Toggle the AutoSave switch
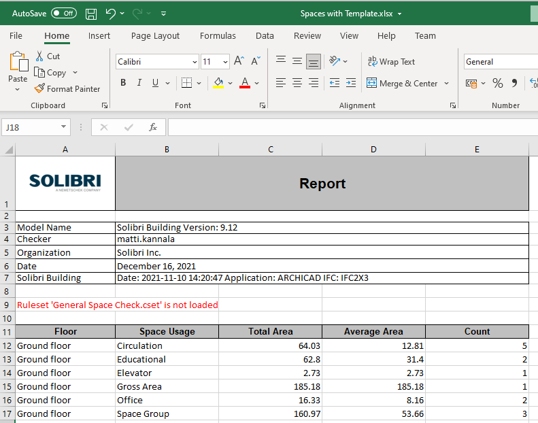Image resolution: width=538 pixels, height=423 pixels. tap(64, 14)
